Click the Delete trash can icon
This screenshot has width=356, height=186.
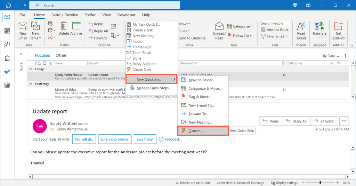coord(64,26)
